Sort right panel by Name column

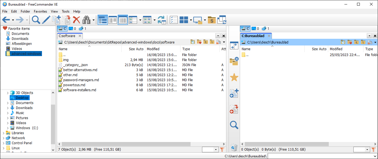coord(272,49)
